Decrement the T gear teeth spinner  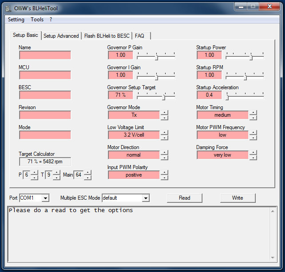(x=56, y=177)
